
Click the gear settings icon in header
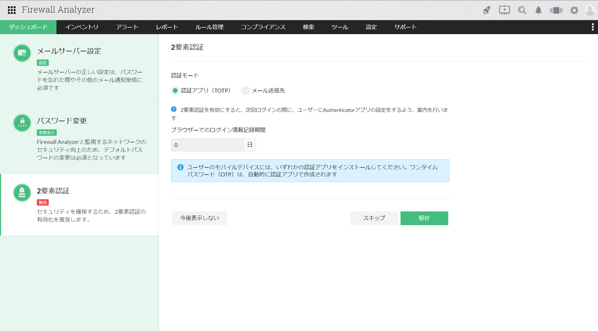[574, 10]
